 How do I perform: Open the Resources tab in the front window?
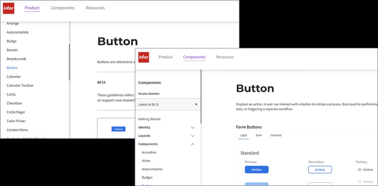225,57
